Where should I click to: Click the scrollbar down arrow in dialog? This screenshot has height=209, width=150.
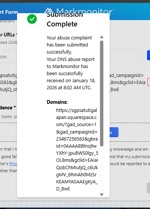102,194
